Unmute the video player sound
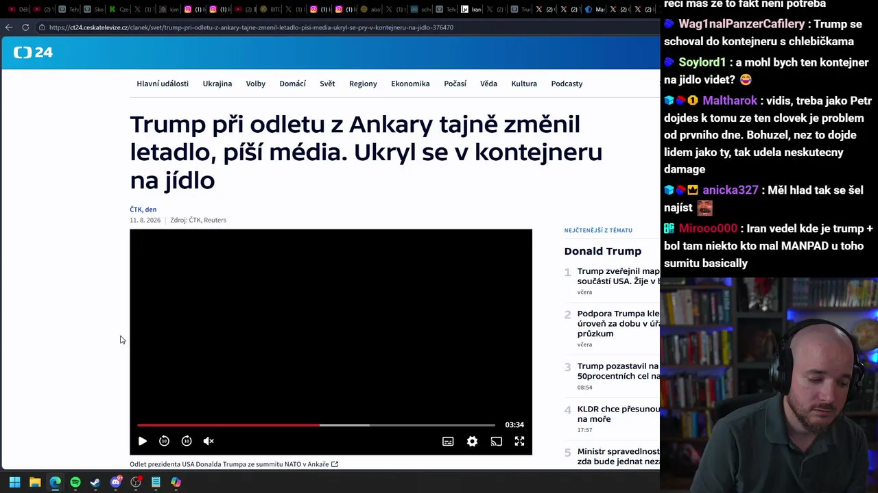This screenshot has width=878, height=493. (209, 441)
